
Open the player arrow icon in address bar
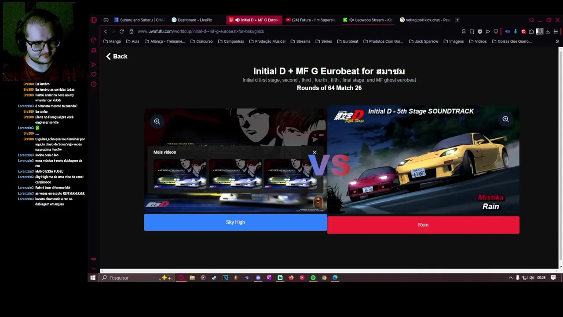tap(488, 31)
